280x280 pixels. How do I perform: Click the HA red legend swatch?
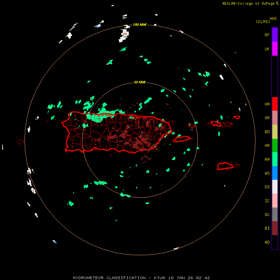(275, 104)
